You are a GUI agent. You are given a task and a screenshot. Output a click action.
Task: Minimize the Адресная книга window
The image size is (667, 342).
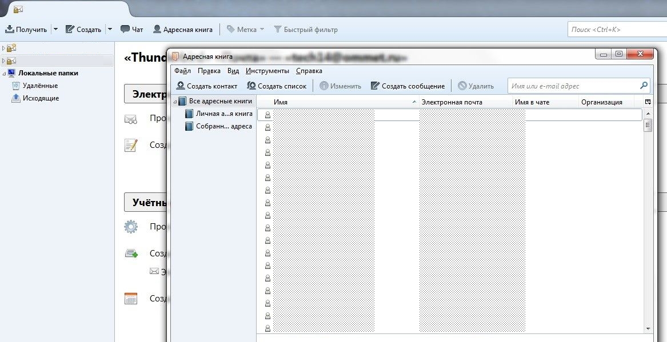click(x=603, y=54)
